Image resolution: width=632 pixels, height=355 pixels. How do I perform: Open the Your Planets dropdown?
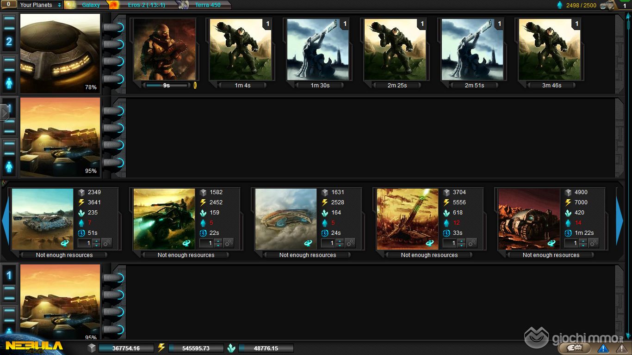click(x=41, y=5)
